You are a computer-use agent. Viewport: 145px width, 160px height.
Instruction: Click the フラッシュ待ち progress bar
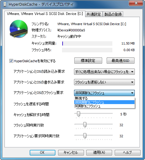[x=87, y=50]
